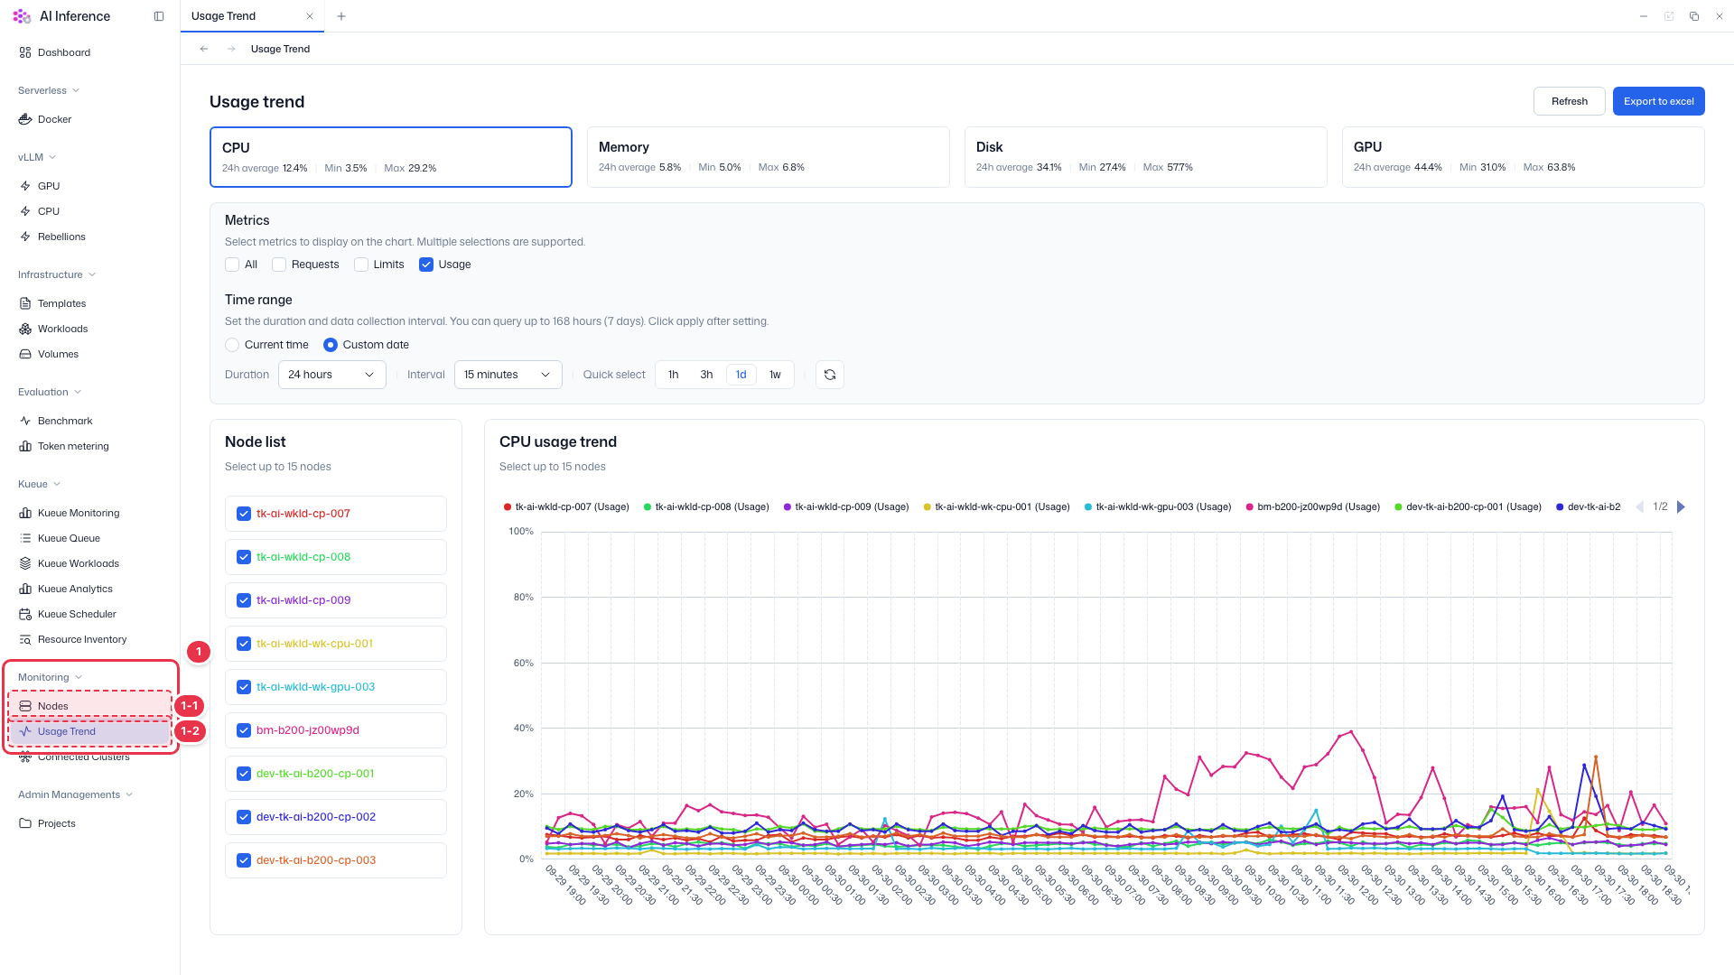Collapse the sidebar with panel icon
1734x975 pixels.
(x=159, y=16)
